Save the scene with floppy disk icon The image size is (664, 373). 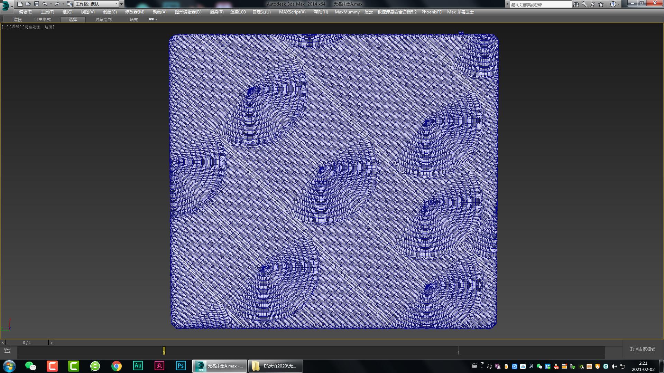click(x=37, y=4)
